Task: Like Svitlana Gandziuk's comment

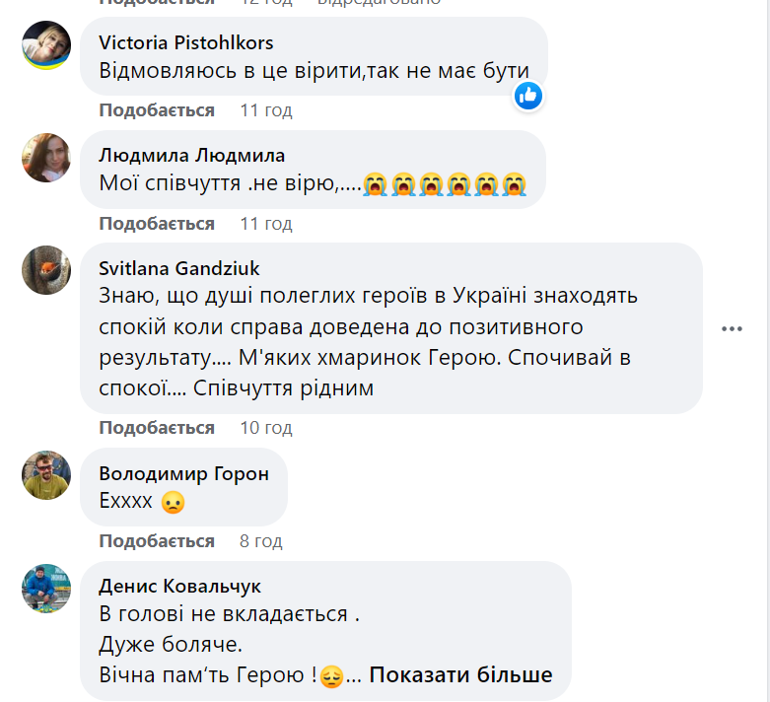Action: [157, 428]
